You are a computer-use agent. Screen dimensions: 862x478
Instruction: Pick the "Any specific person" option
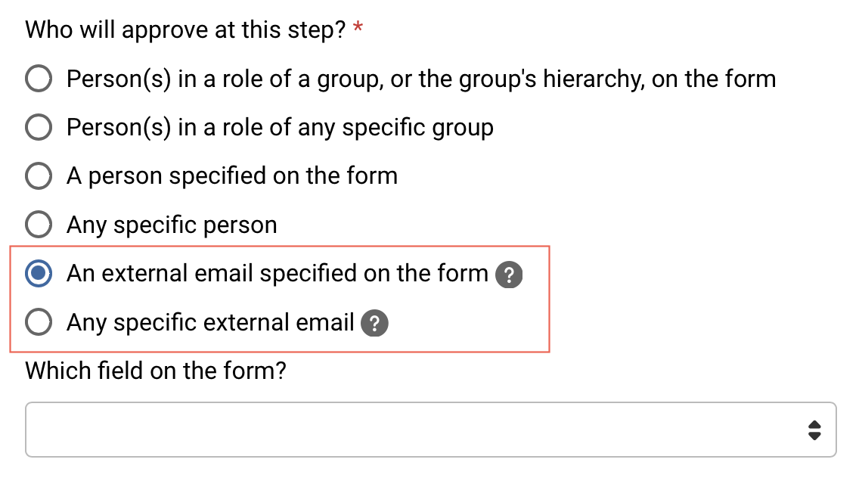pyautogui.click(x=38, y=225)
